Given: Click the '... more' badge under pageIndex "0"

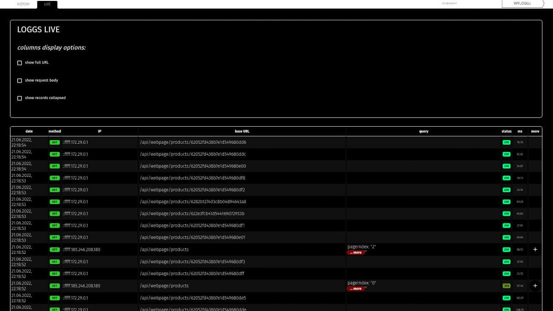Looking at the screenshot, I should click(356, 289).
